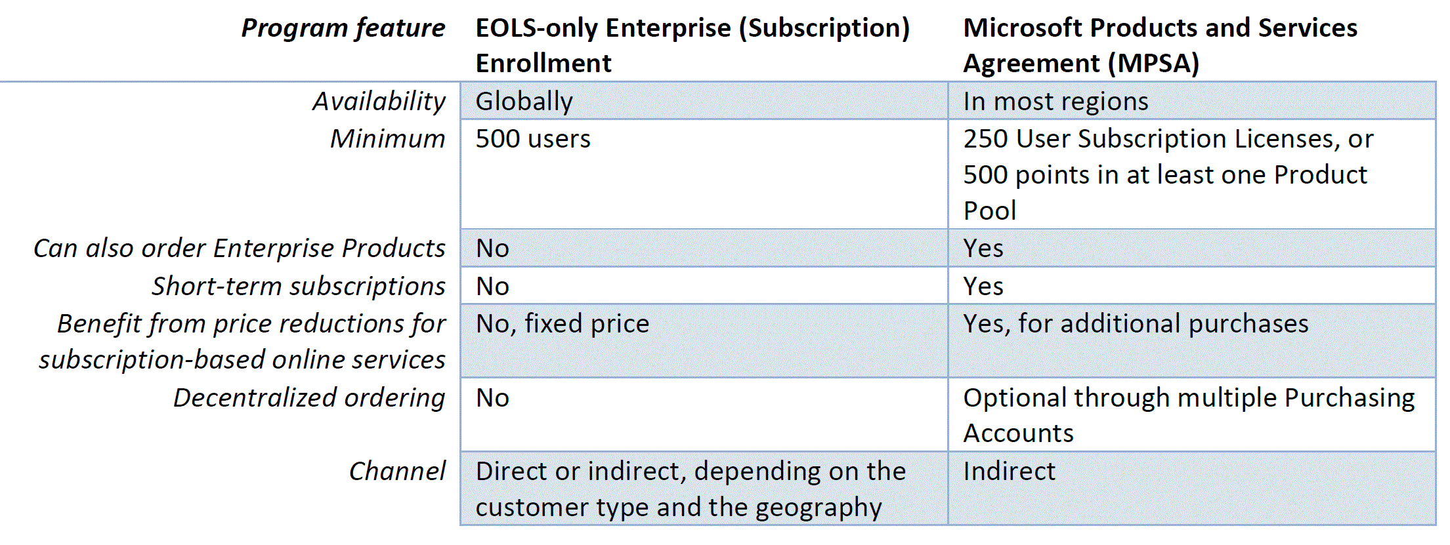
Task: Select the 'Channel' row label
Action: point(396,472)
